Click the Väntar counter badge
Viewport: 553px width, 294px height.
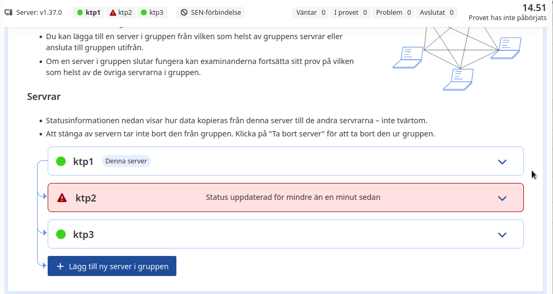311,13
